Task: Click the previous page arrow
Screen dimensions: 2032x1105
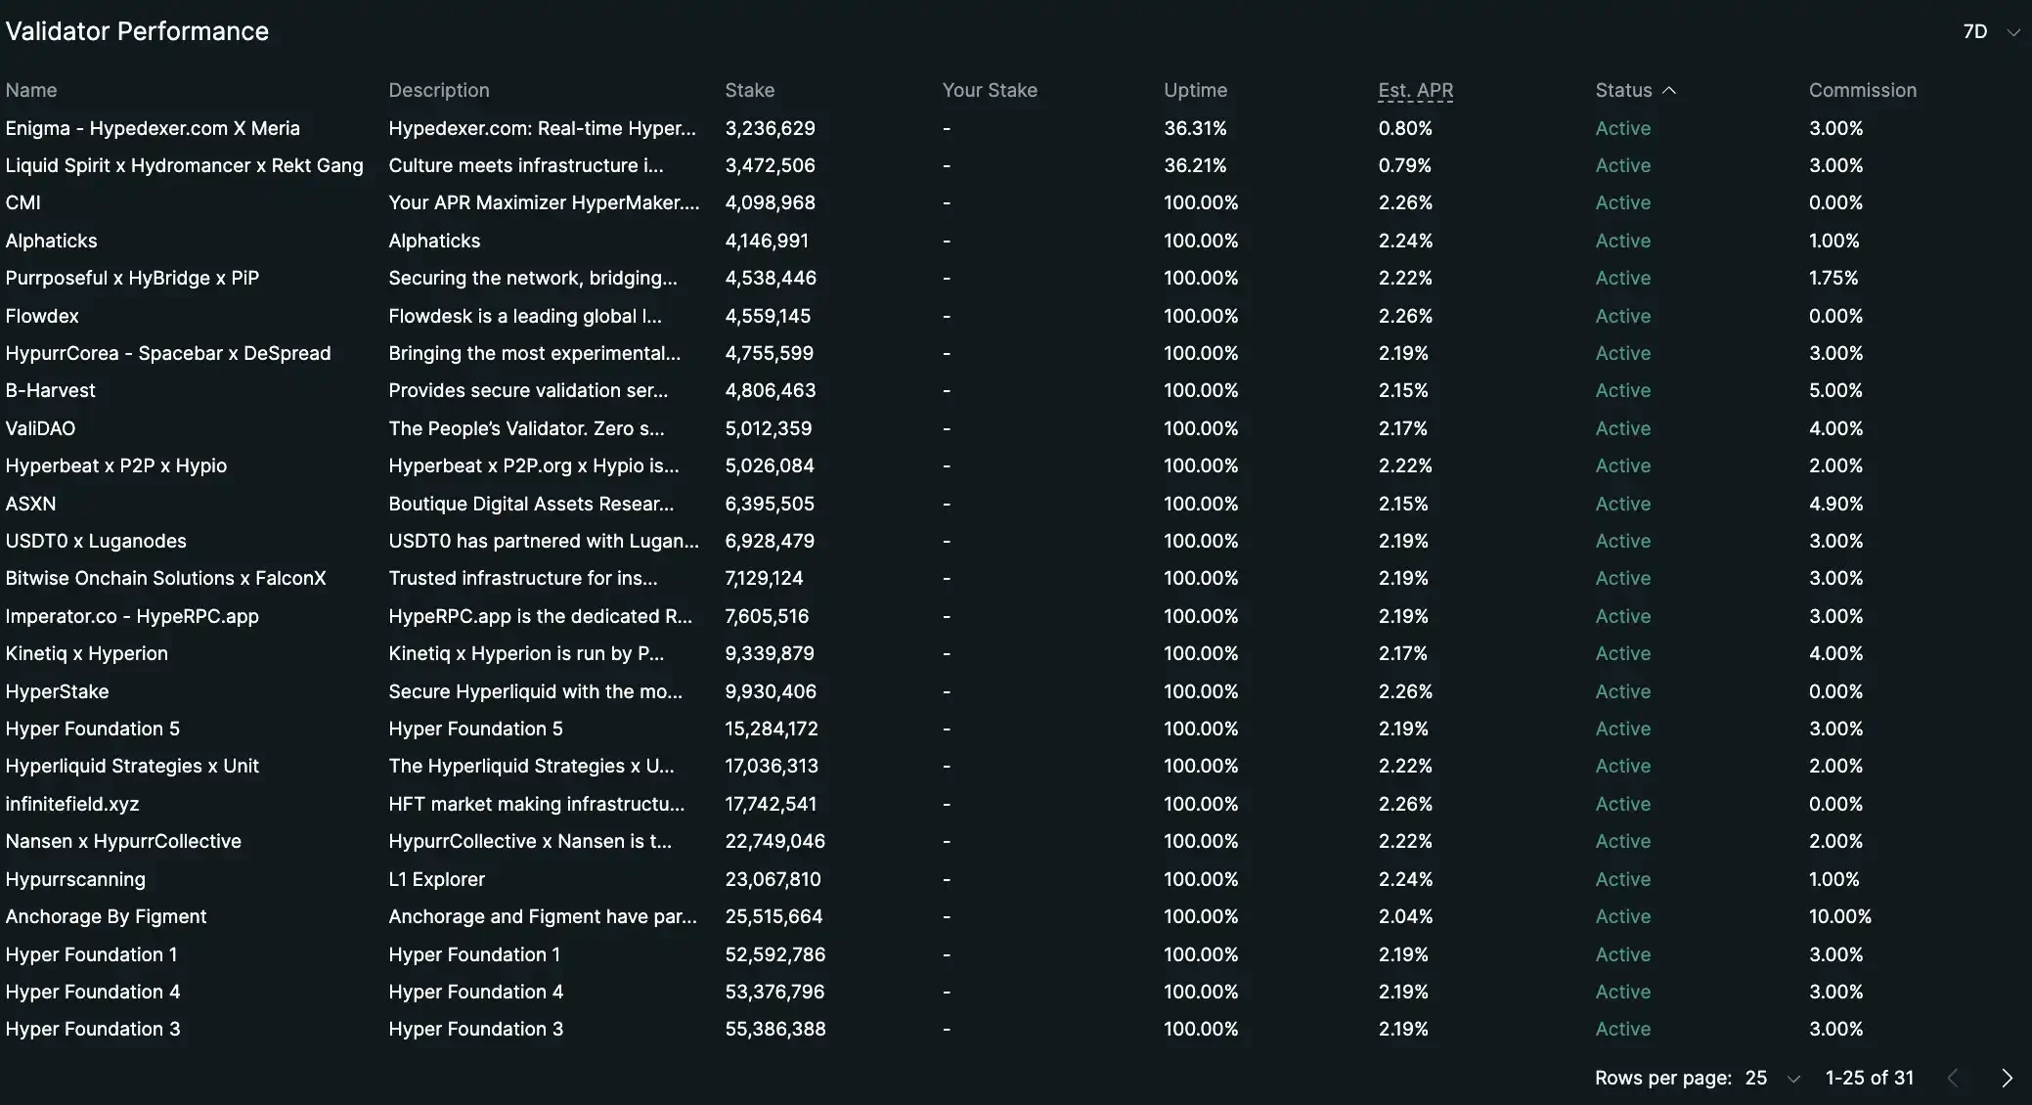Action: click(x=1953, y=1078)
